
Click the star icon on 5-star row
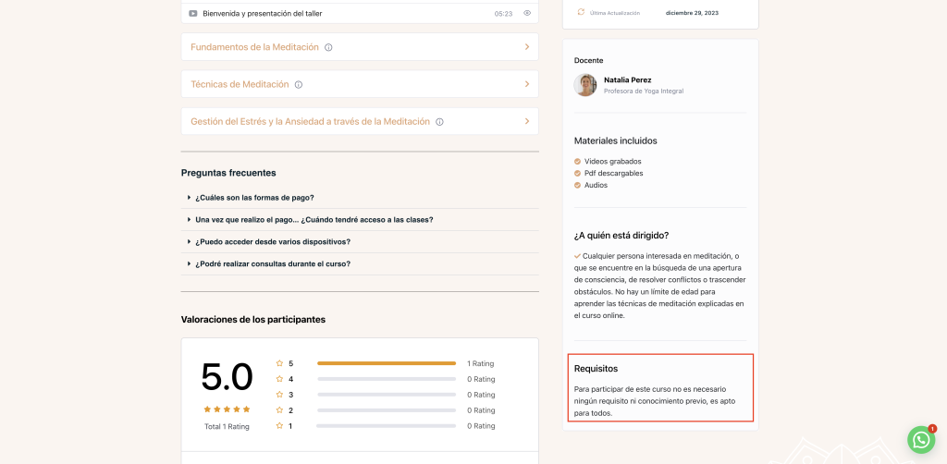tap(279, 363)
